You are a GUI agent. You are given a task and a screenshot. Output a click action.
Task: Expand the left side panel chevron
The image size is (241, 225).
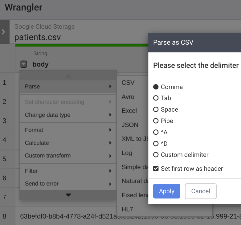3,32
